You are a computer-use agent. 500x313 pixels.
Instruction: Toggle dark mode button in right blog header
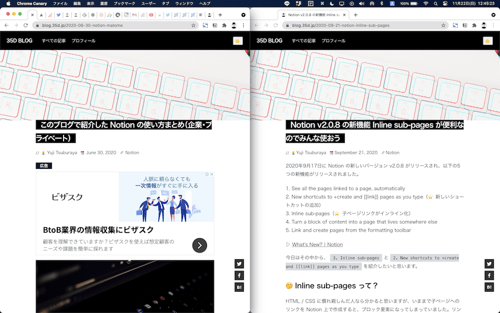pyautogui.click(x=488, y=41)
